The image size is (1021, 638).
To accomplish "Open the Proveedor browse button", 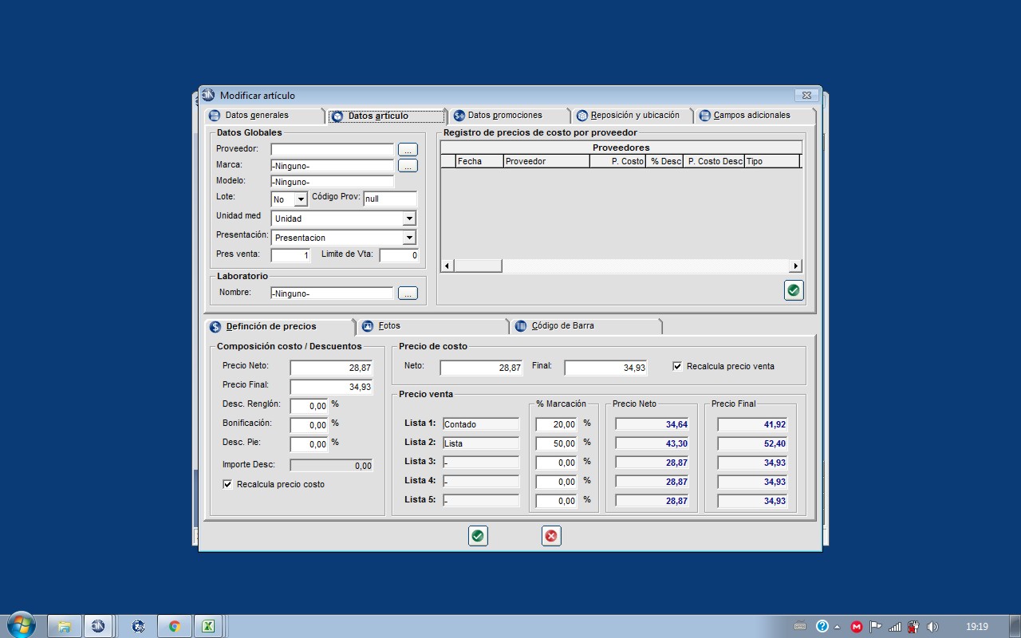I will click(x=408, y=150).
